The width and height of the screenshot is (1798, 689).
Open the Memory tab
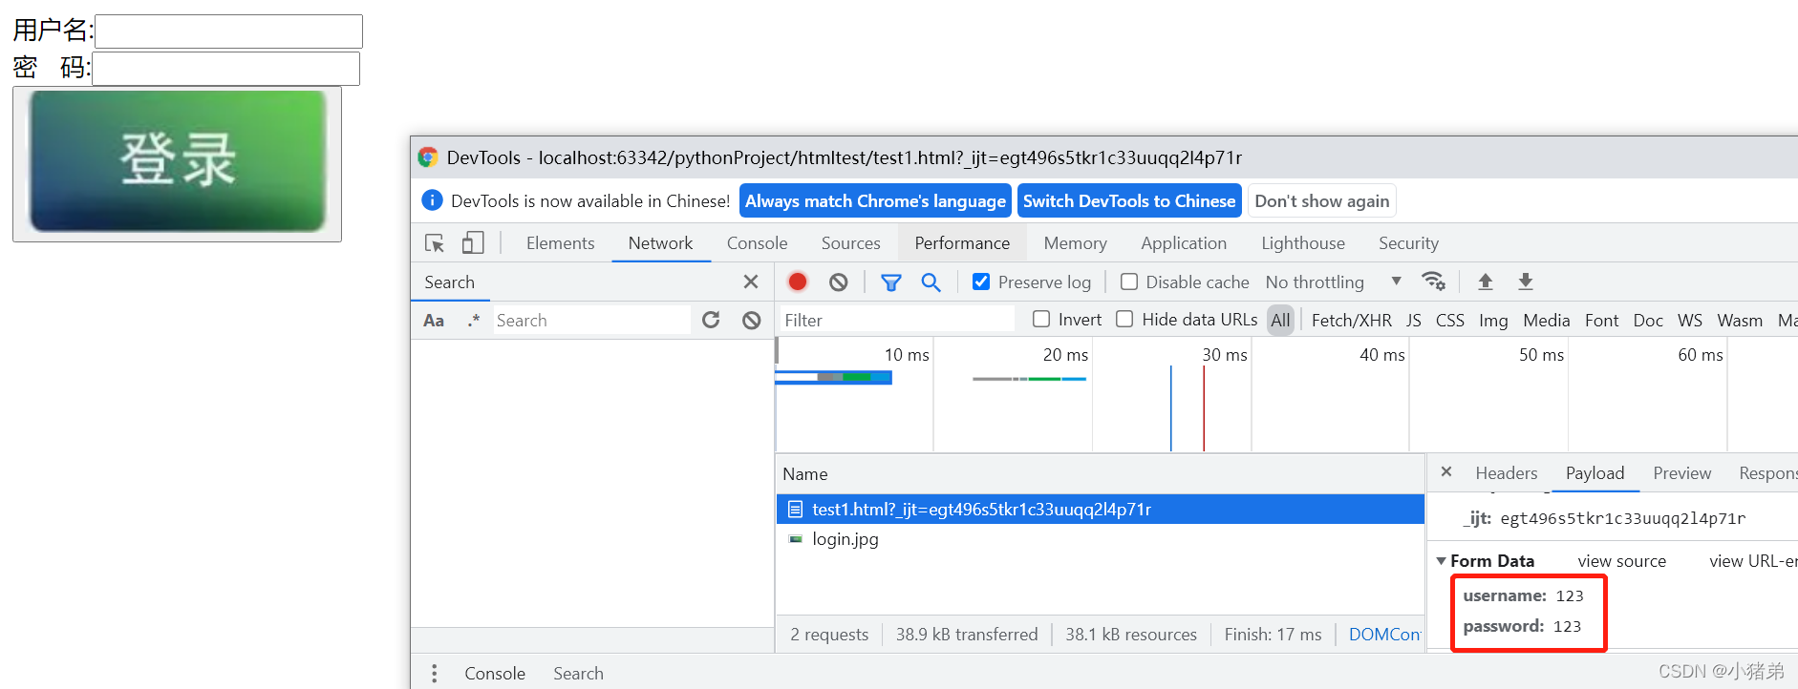1075,243
